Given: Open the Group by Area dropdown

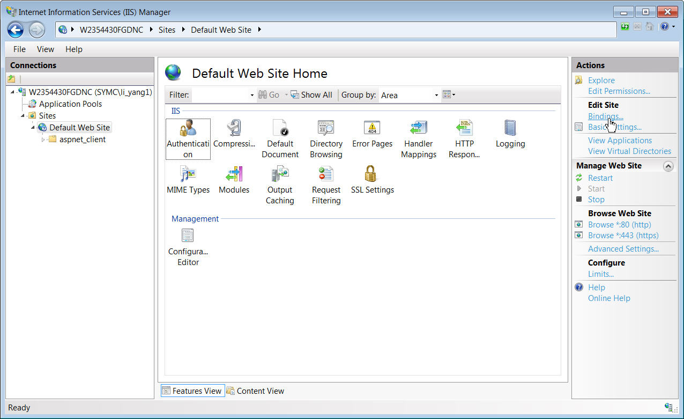Looking at the screenshot, I should 436,95.
